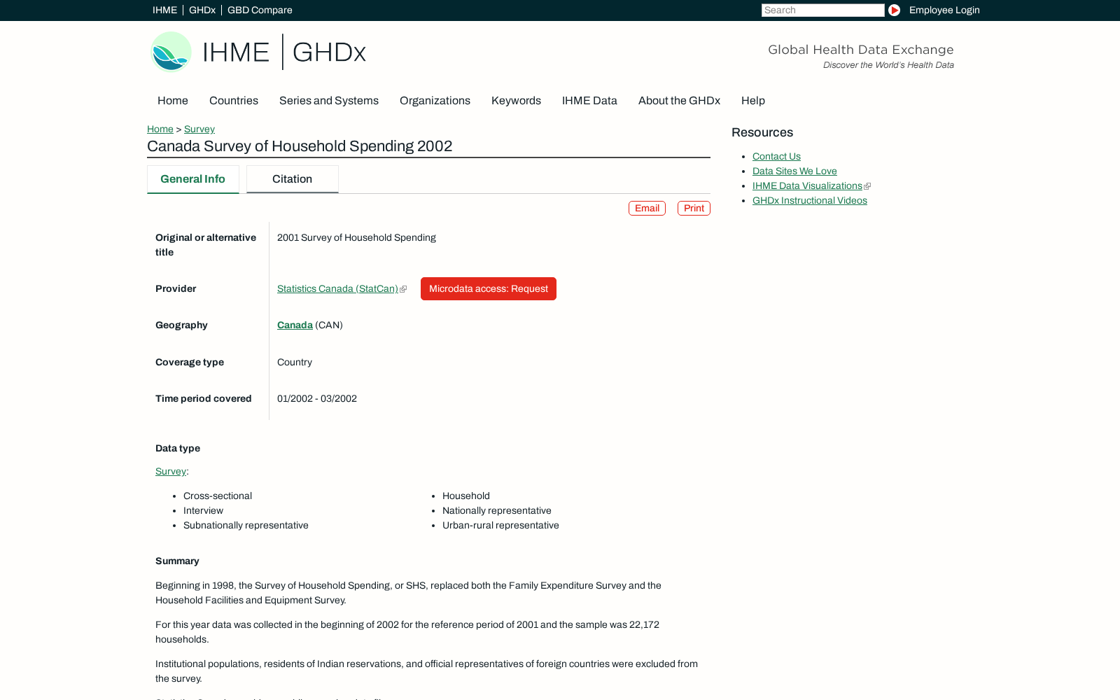Screen dimensions: 1120x700
Task: Click the text 2001 Survey of Household Spending
Action: tap(356, 238)
